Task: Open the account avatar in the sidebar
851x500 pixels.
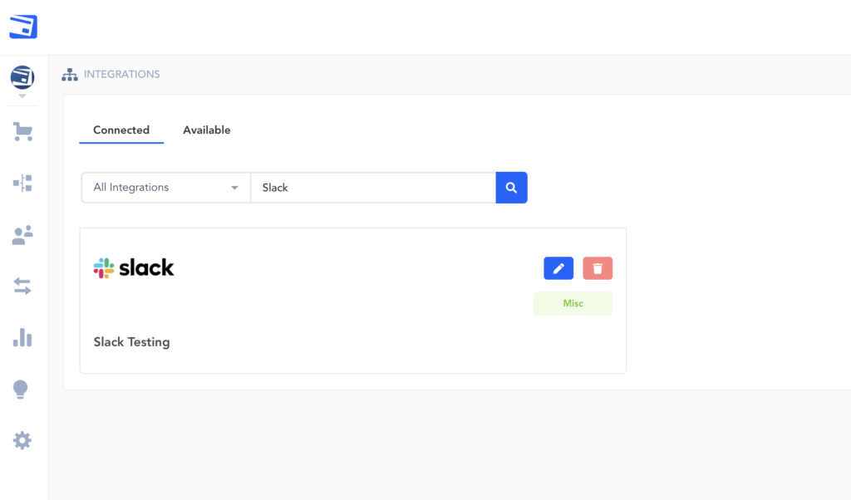Action: (22, 77)
